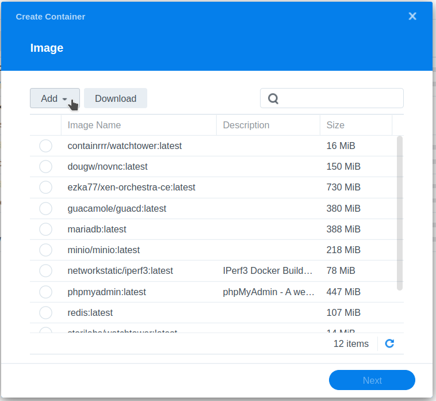Screen dimensions: 436x401
Task: Select the redis:latest radio button
Action: click(45, 312)
